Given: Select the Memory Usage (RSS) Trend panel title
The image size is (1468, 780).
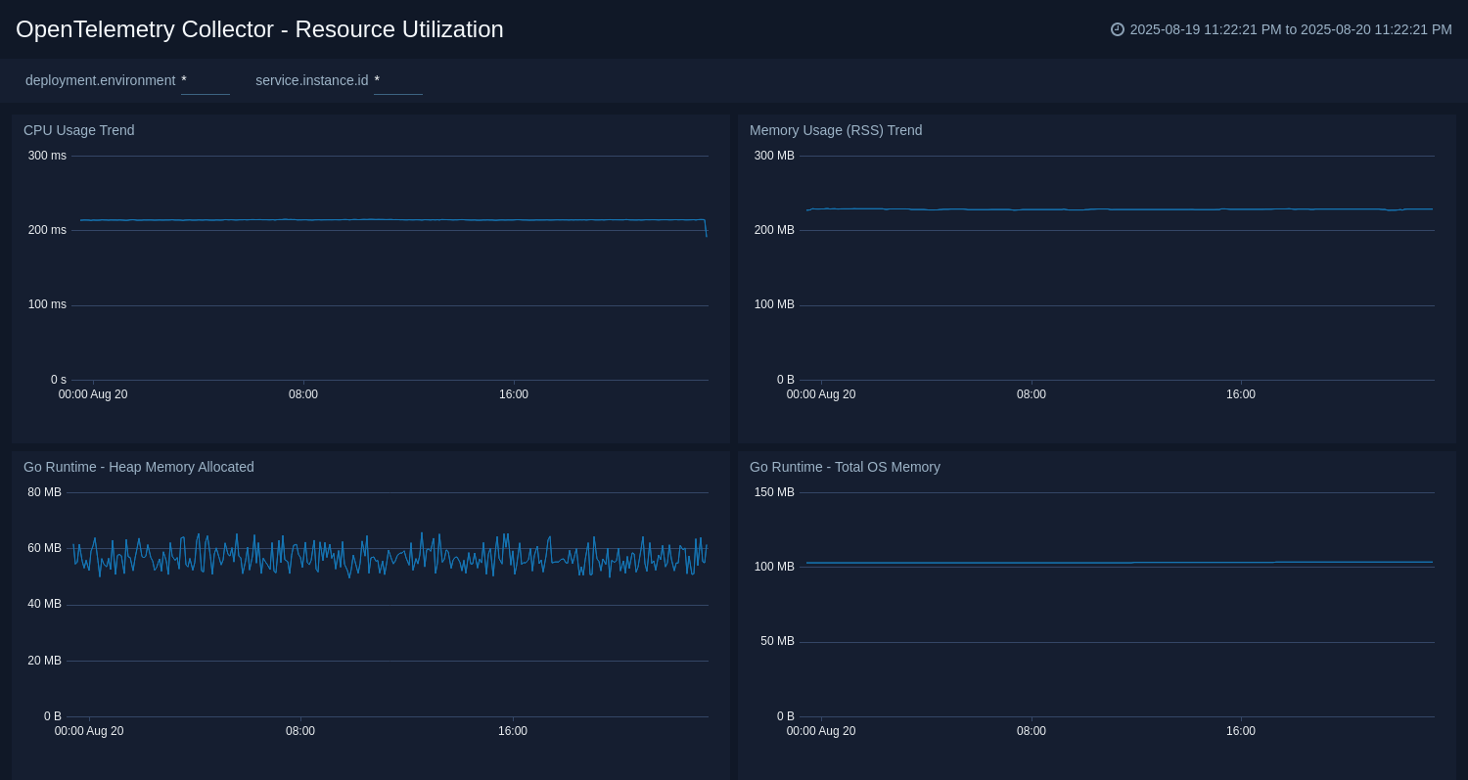Looking at the screenshot, I should tap(836, 130).
